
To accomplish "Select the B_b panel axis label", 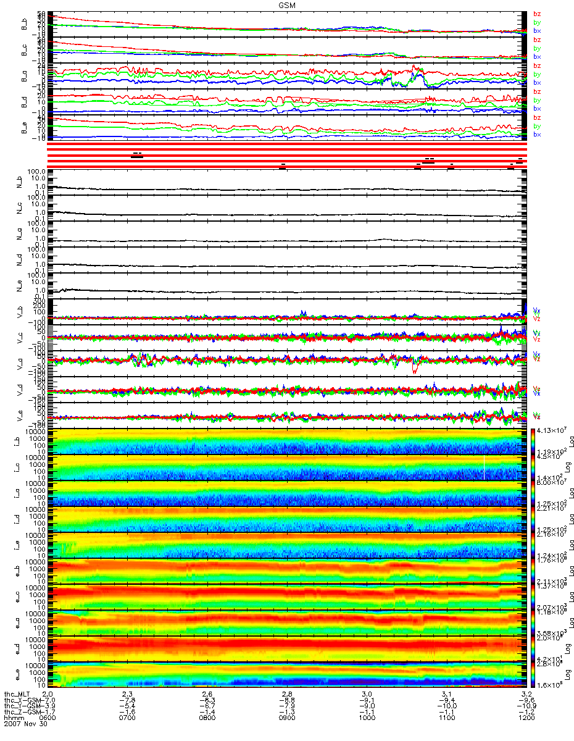I will 25,25.
